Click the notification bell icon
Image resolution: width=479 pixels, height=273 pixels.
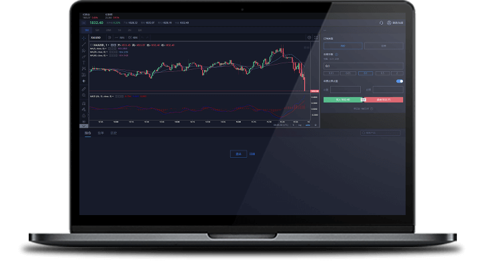(381, 23)
